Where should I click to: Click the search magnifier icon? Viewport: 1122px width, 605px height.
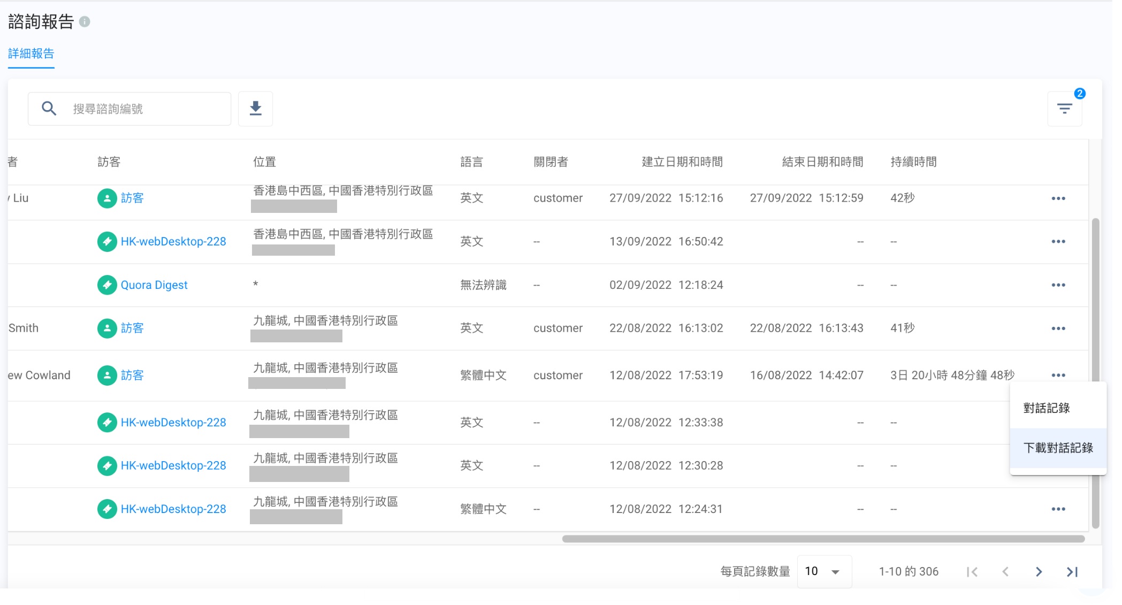[49, 109]
